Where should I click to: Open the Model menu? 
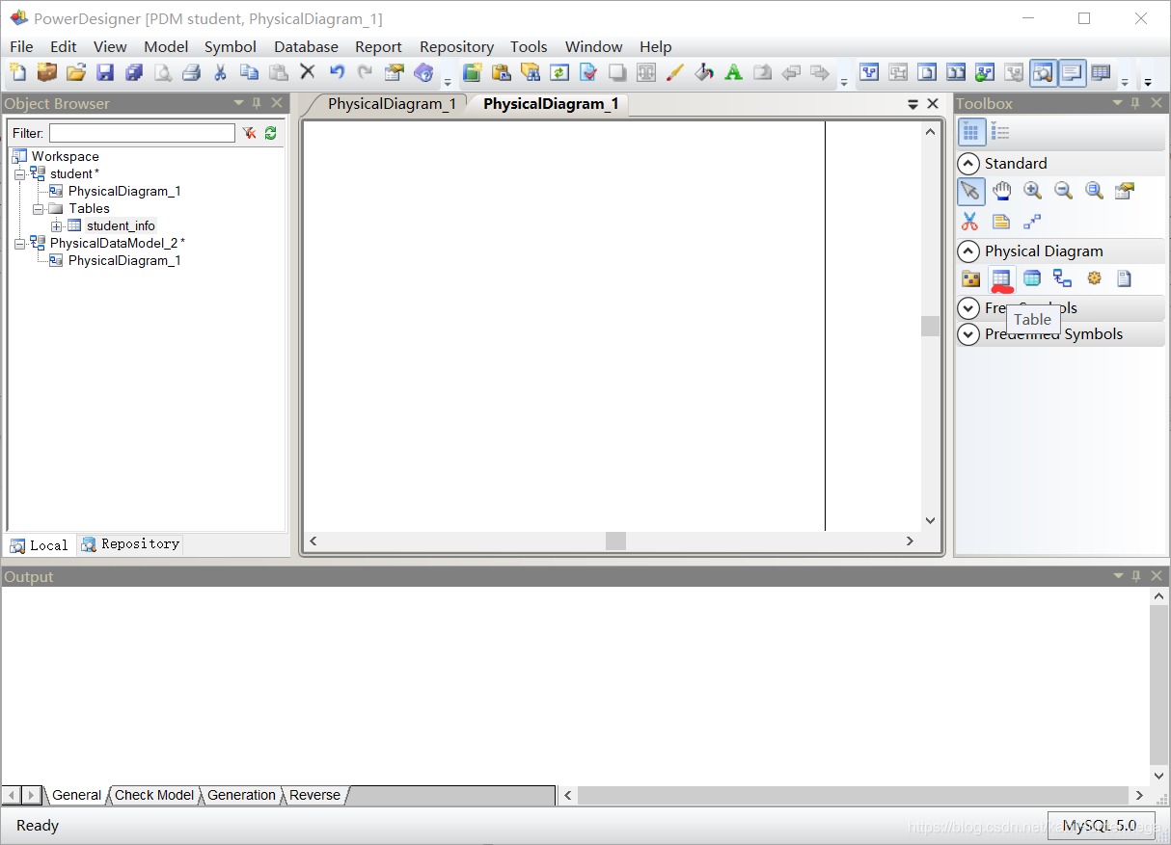click(x=166, y=46)
